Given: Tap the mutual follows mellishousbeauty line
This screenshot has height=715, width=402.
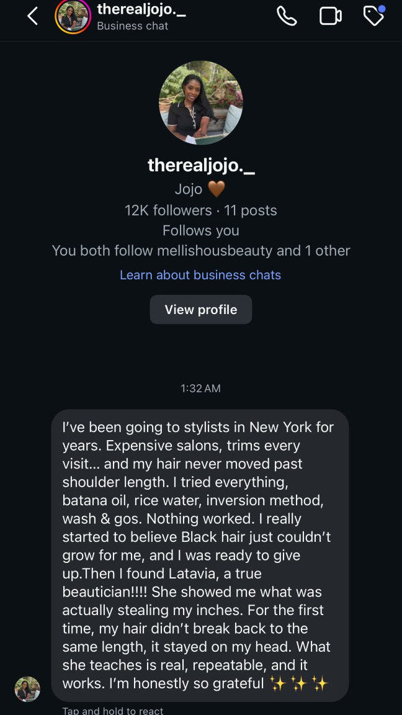Looking at the screenshot, I should pyautogui.click(x=201, y=251).
